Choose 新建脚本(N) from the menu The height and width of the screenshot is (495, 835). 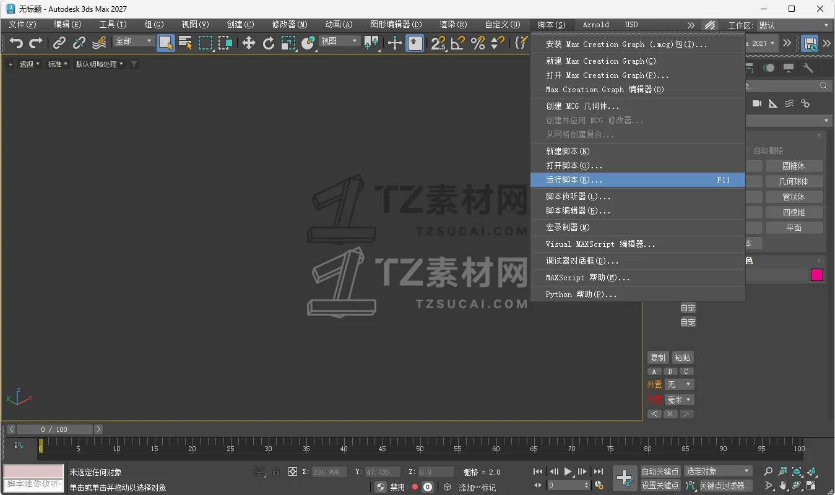638,152
